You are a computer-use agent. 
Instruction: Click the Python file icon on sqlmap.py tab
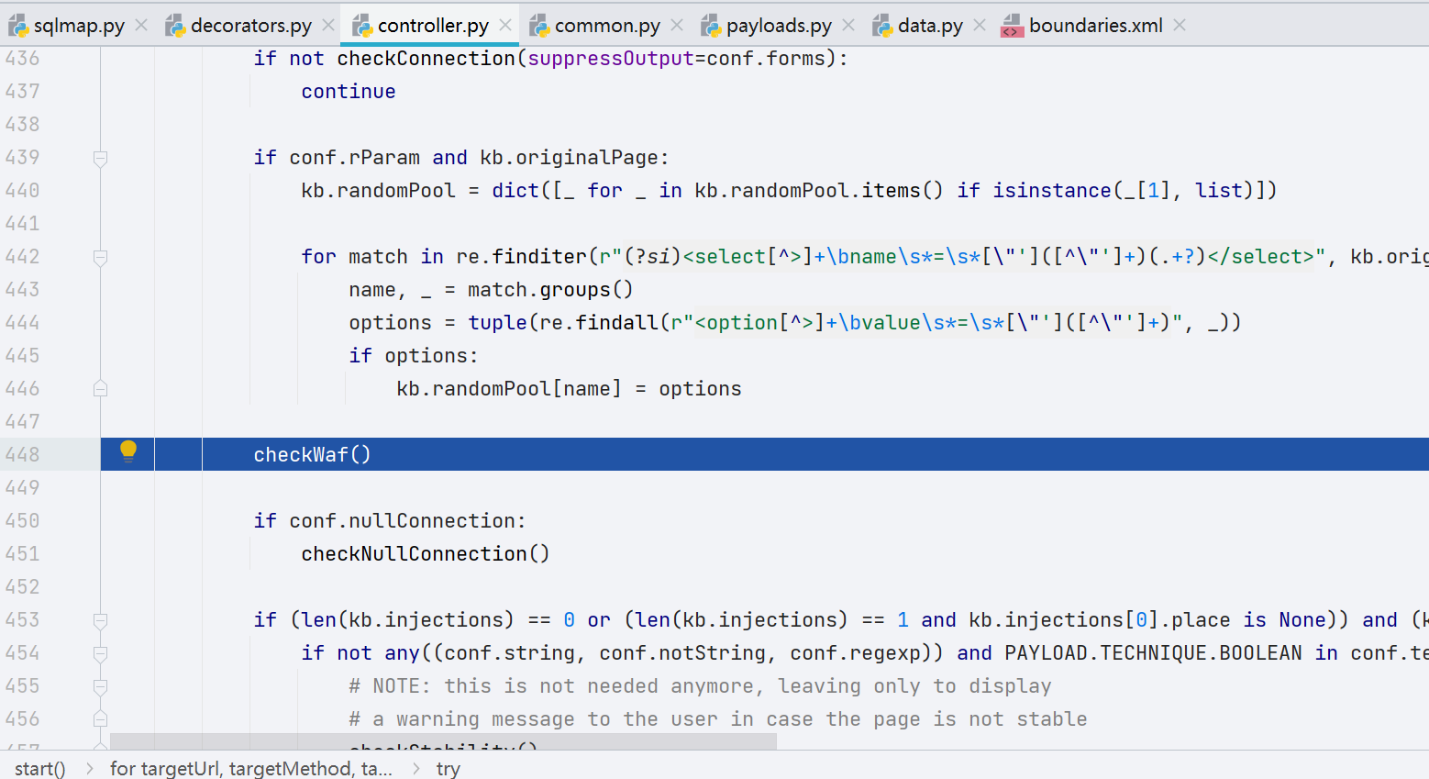(18, 26)
